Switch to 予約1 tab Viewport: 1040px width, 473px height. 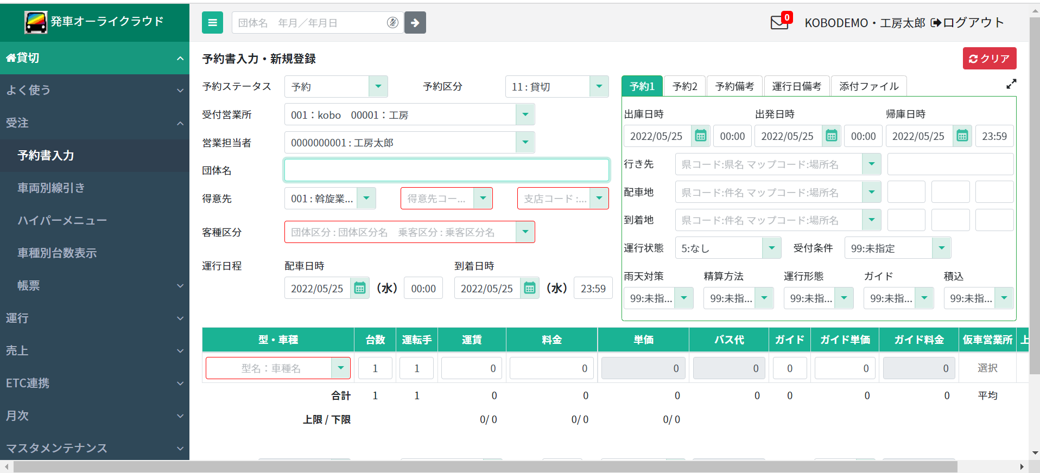click(642, 86)
